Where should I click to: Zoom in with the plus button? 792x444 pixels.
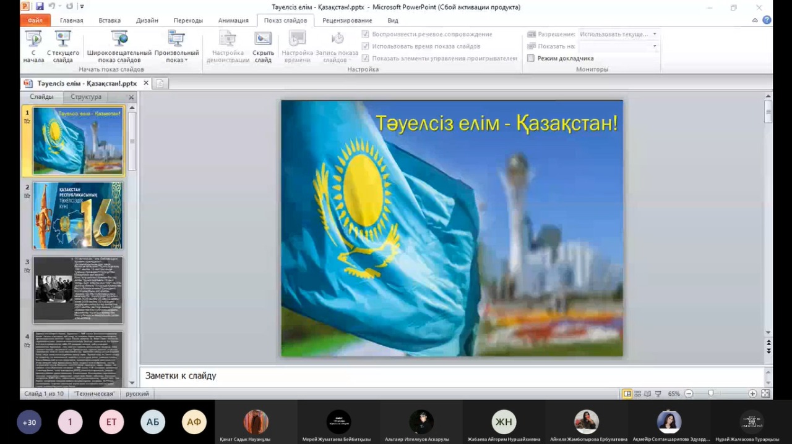point(752,393)
